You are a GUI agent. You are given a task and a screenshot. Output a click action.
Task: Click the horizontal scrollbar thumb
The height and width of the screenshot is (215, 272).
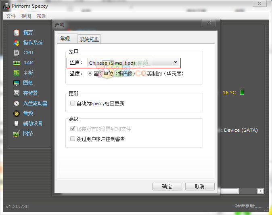click(230, 191)
